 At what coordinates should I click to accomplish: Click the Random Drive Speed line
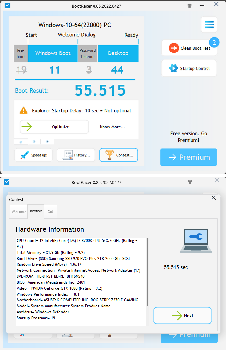tap(49, 264)
